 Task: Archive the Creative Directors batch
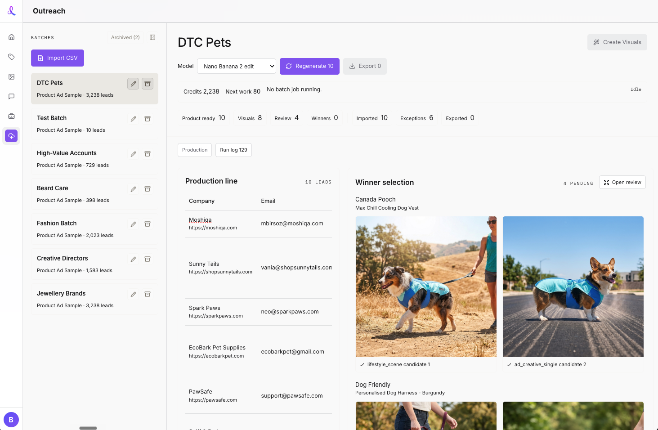148,259
